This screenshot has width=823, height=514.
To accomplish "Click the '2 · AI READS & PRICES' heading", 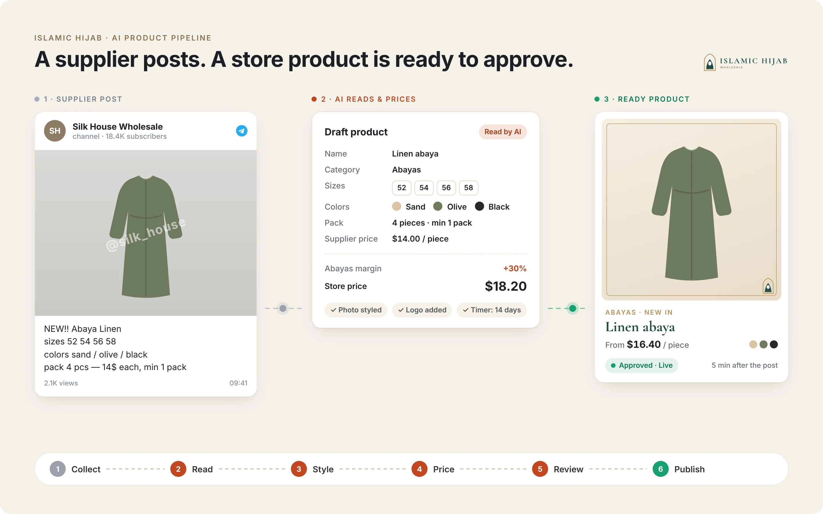I will coord(368,99).
